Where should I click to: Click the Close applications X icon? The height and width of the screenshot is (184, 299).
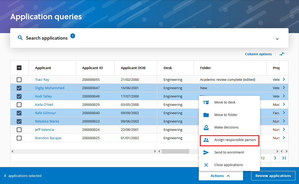(x=206, y=165)
